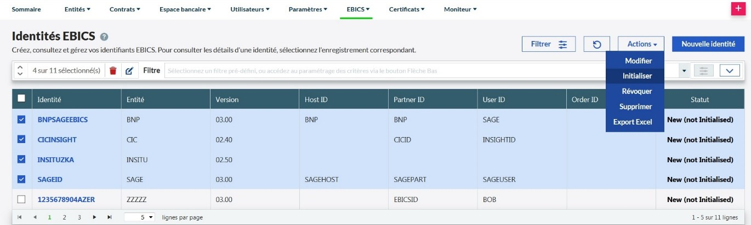The image size is (751, 225).
Task: Go to the next page
Action: pos(95,217)
